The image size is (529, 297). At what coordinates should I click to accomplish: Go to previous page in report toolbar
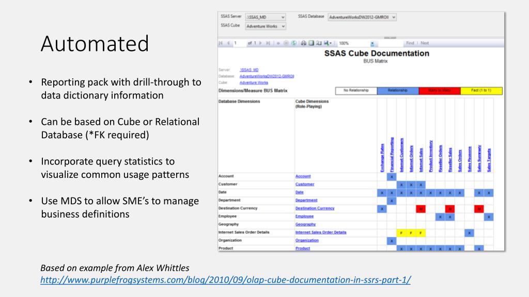[x=228, y=43]
